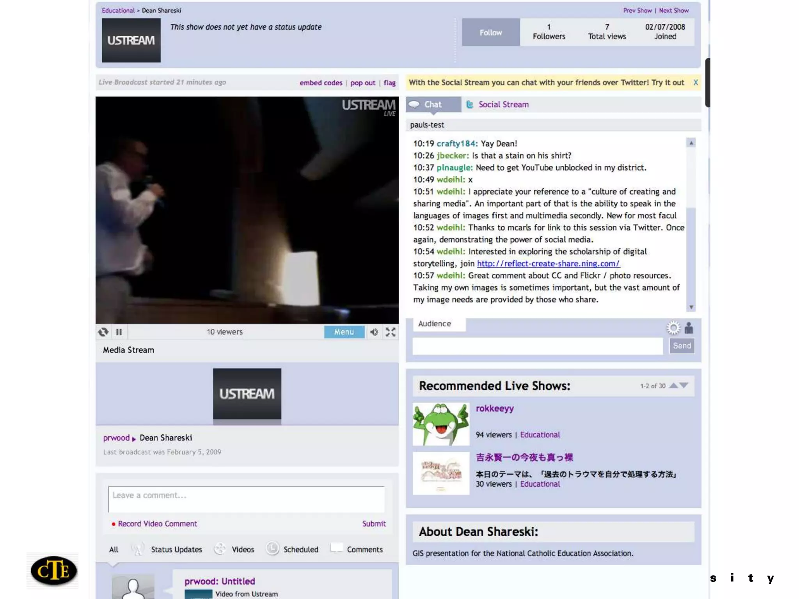Open chat settings gear icon
The width and height of the screenshot is (799, 599).
[x=673, y=328]
